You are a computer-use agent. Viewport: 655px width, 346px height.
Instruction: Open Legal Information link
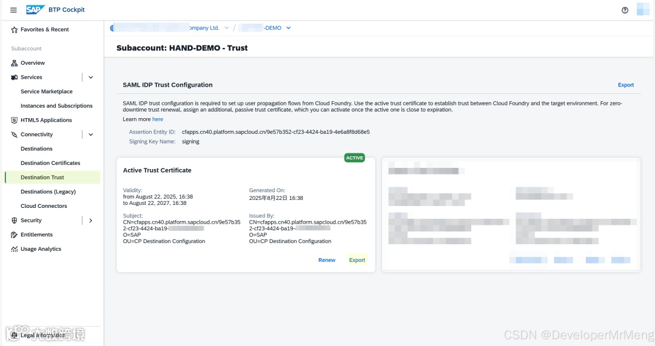pos(42,335)
